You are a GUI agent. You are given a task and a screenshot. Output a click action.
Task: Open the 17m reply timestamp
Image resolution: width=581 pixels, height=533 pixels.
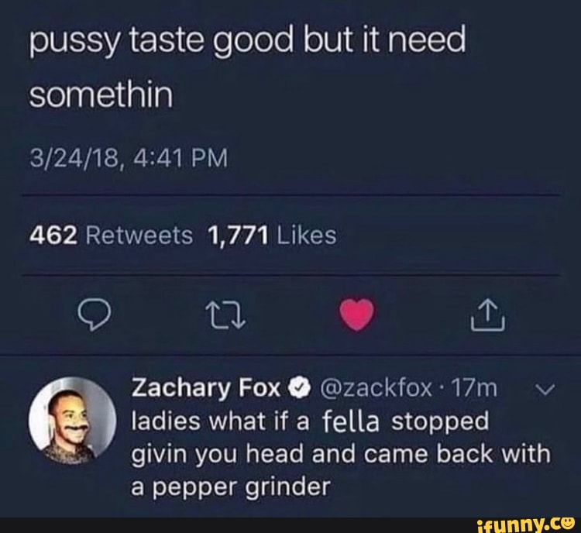coord(474,388)
